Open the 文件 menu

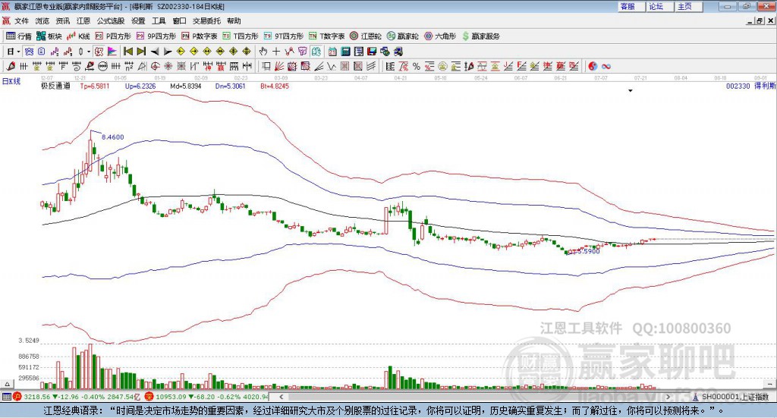21,20
